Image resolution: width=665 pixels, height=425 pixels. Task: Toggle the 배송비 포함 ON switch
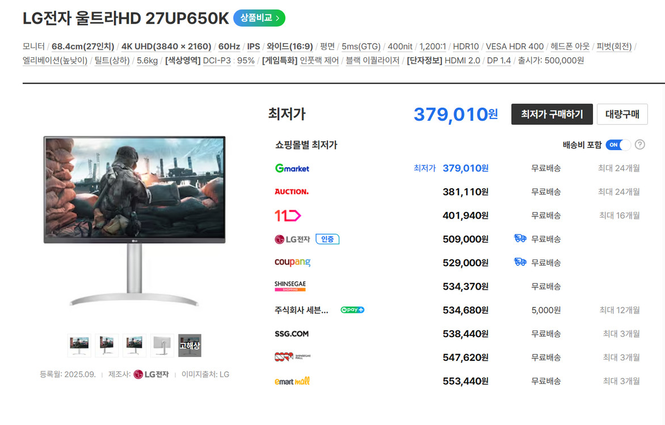618,145
